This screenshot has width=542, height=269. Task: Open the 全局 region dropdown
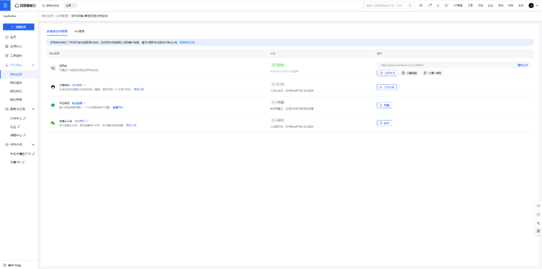70,6
